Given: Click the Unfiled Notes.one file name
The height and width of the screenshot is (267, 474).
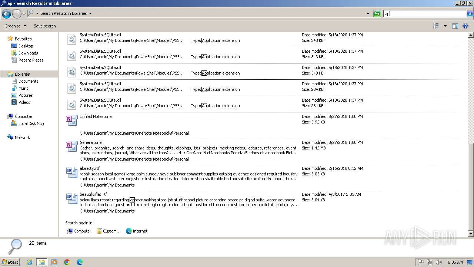Looking at the screenshot, I should pos(96,116).
